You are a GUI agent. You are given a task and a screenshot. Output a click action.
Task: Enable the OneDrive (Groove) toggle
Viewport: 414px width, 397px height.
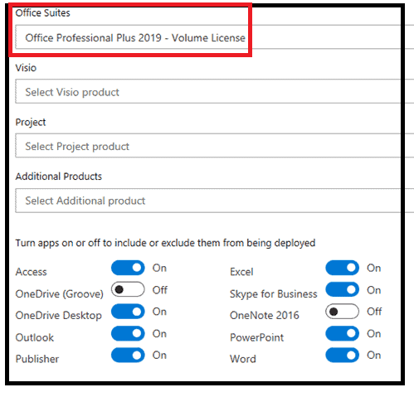(x=128, y=289)
